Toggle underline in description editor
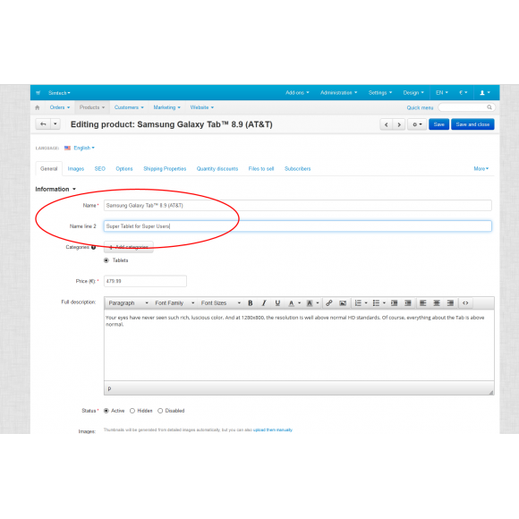The image size is (519, 519). pos(277,302)
